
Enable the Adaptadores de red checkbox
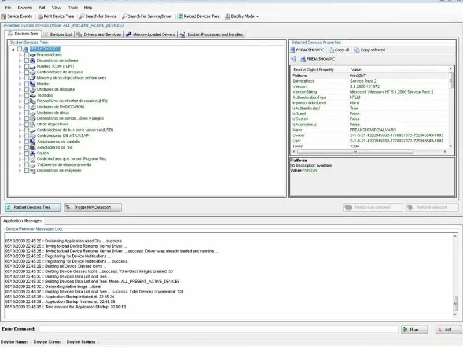click(x=26, y=147)
